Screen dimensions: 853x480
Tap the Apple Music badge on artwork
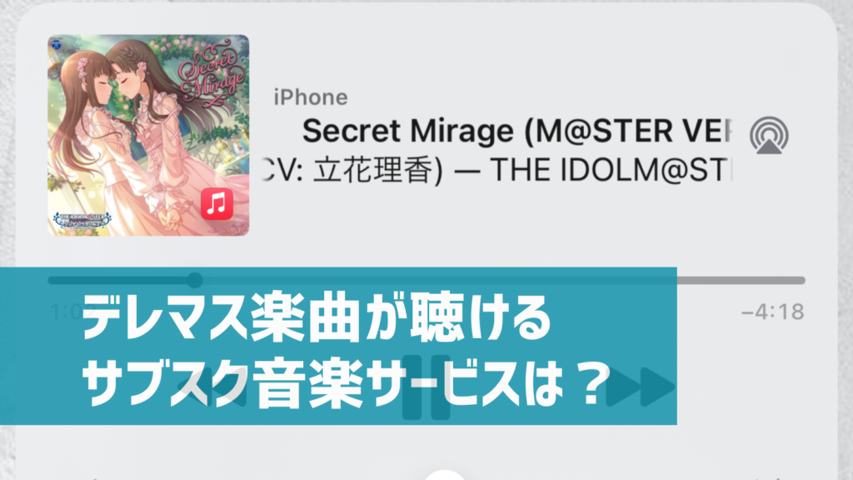[x=217, y=203]
